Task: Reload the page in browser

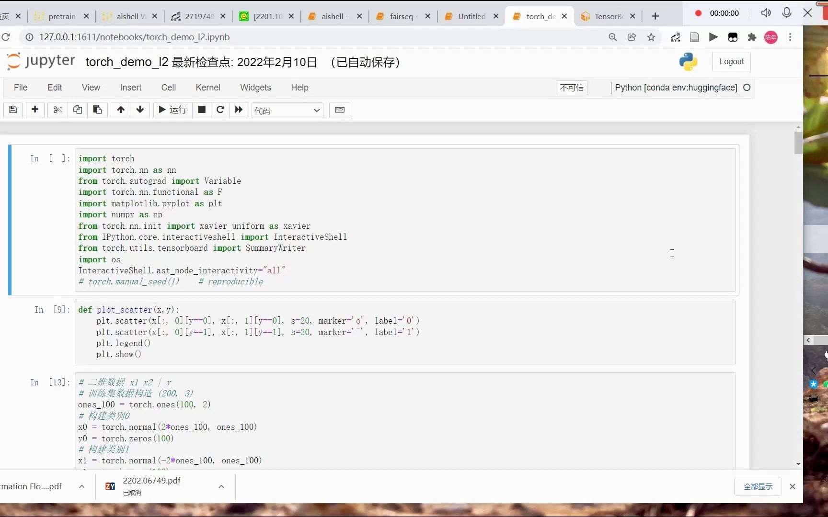Action: point(6,37)
